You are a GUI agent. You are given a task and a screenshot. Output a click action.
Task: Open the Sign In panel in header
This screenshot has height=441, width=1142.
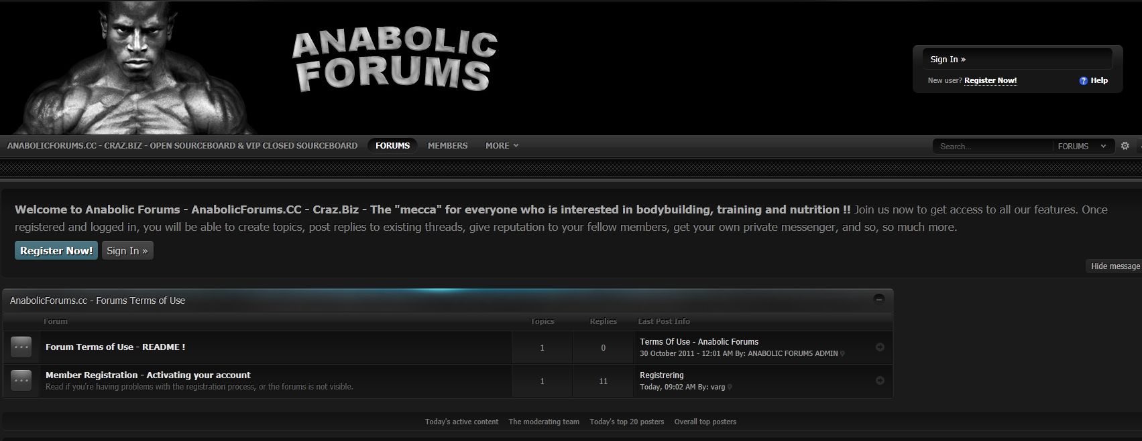pos(948,60)
